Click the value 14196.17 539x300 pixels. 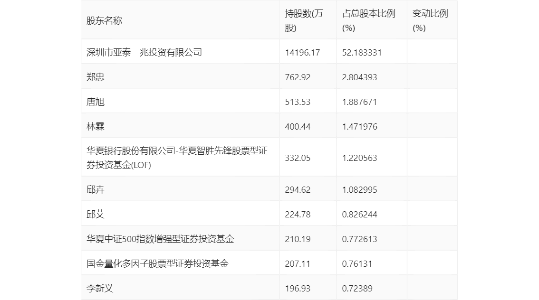tap(302, 53)
